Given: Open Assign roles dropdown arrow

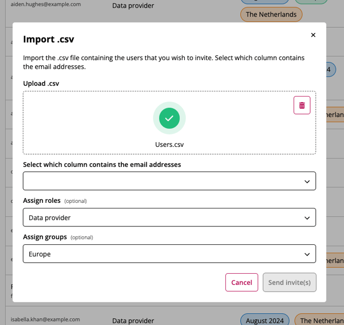Looking at the screenshot, I should click(307, 218).
